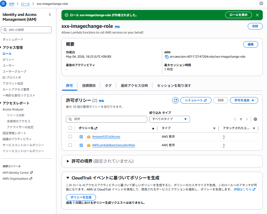The image size is (267, 214).
Task: Copy the role ARN with copy icon
Action: [x=166, y=57]
